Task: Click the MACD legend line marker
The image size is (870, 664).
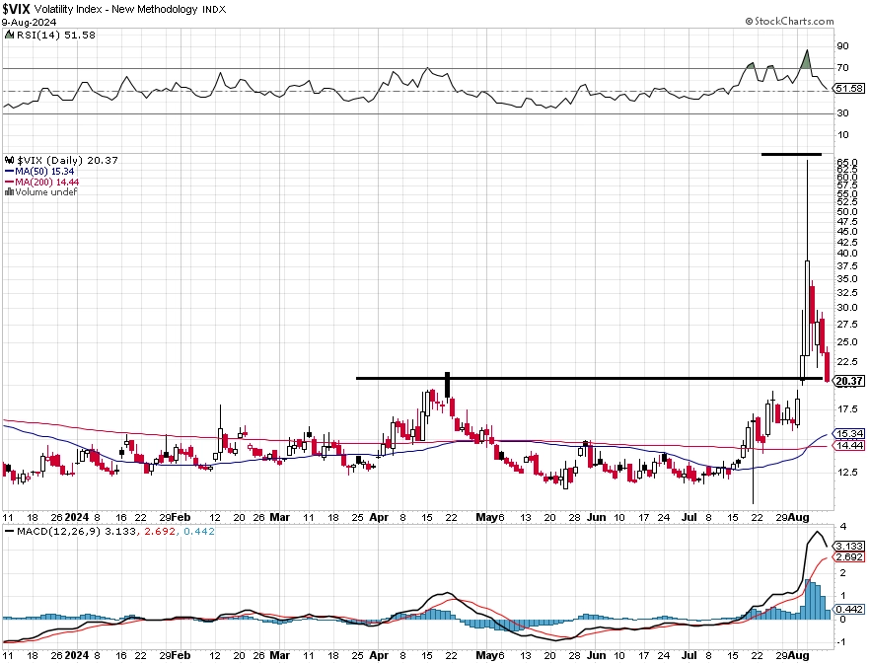Action: 10,532
